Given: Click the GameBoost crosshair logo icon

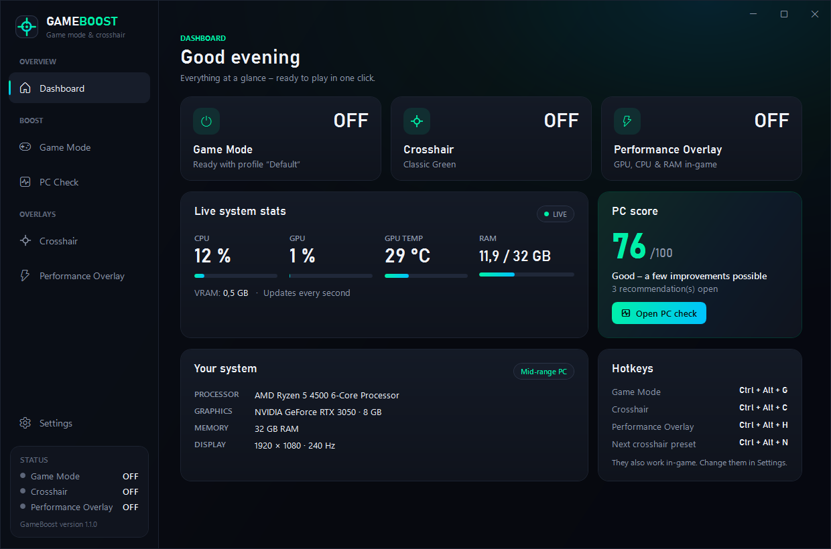Looking at the screenshot, I should 27,27.
